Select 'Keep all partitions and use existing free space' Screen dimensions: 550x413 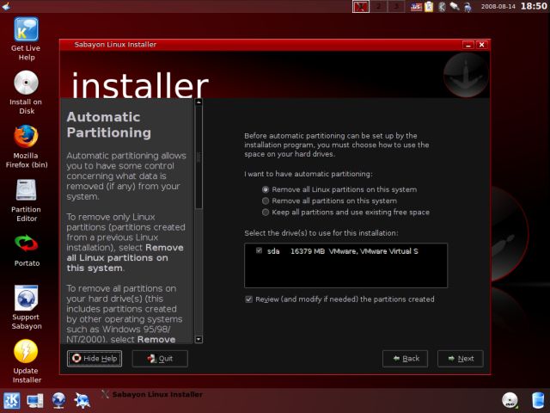pos(266,212)
